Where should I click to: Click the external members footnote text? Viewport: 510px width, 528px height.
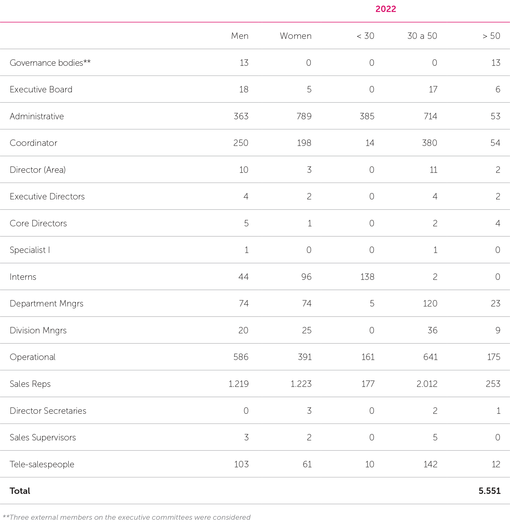click(126, 517)
